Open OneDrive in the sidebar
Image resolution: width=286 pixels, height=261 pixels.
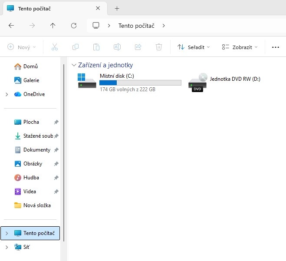pyautogui.click(x=30, y=94)
